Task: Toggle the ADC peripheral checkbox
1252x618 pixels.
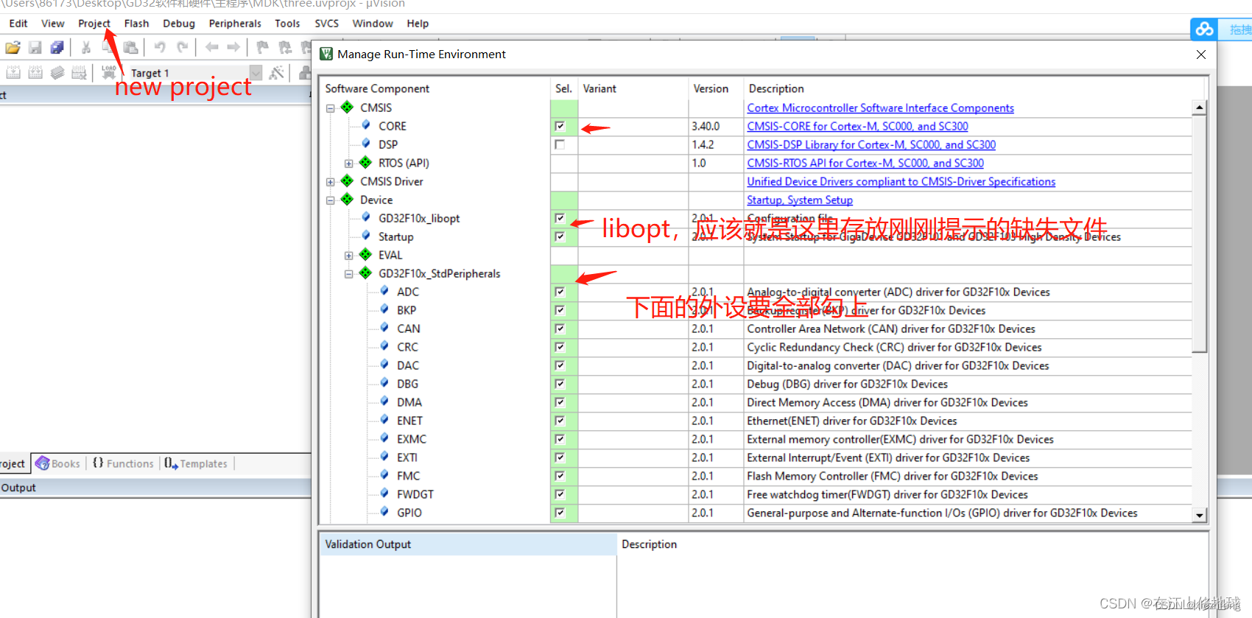Action: point(560,292)
